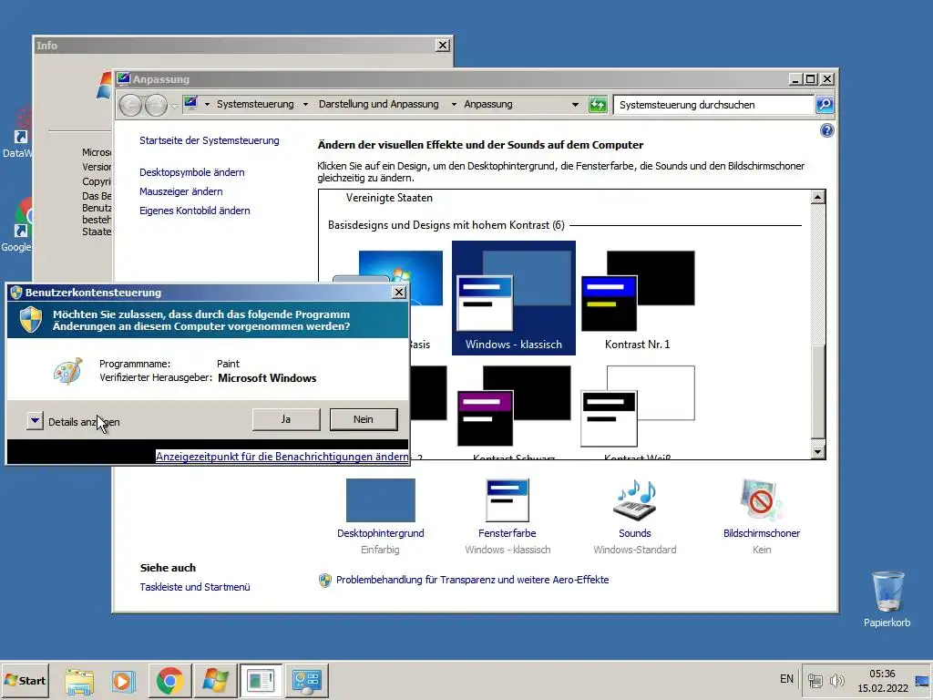933x700 pixels.
Task: Click the back arrow in the Anpassung window
Action: click(x=131, y=106)
